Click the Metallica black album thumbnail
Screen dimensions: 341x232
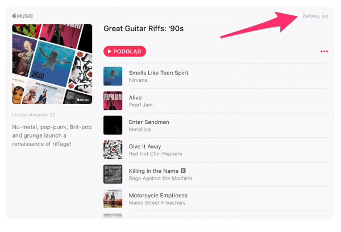[113, 125]
